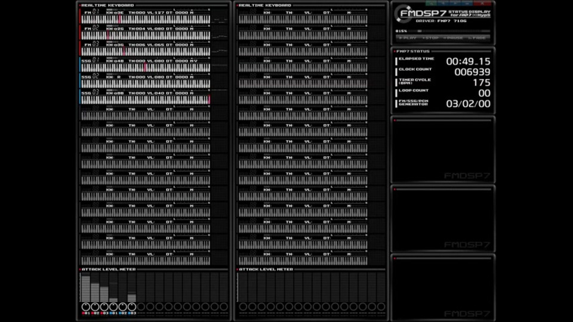Viewport: 573px width, 322px height.
Task: Click the FMDSP7 circular logo icon
Action: coord(403,14)
